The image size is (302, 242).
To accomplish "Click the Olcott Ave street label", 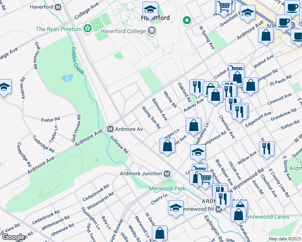I will point(235,170).
